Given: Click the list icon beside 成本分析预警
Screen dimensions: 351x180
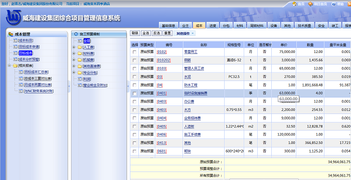Looking at the screenshot, I should [15, 59].
